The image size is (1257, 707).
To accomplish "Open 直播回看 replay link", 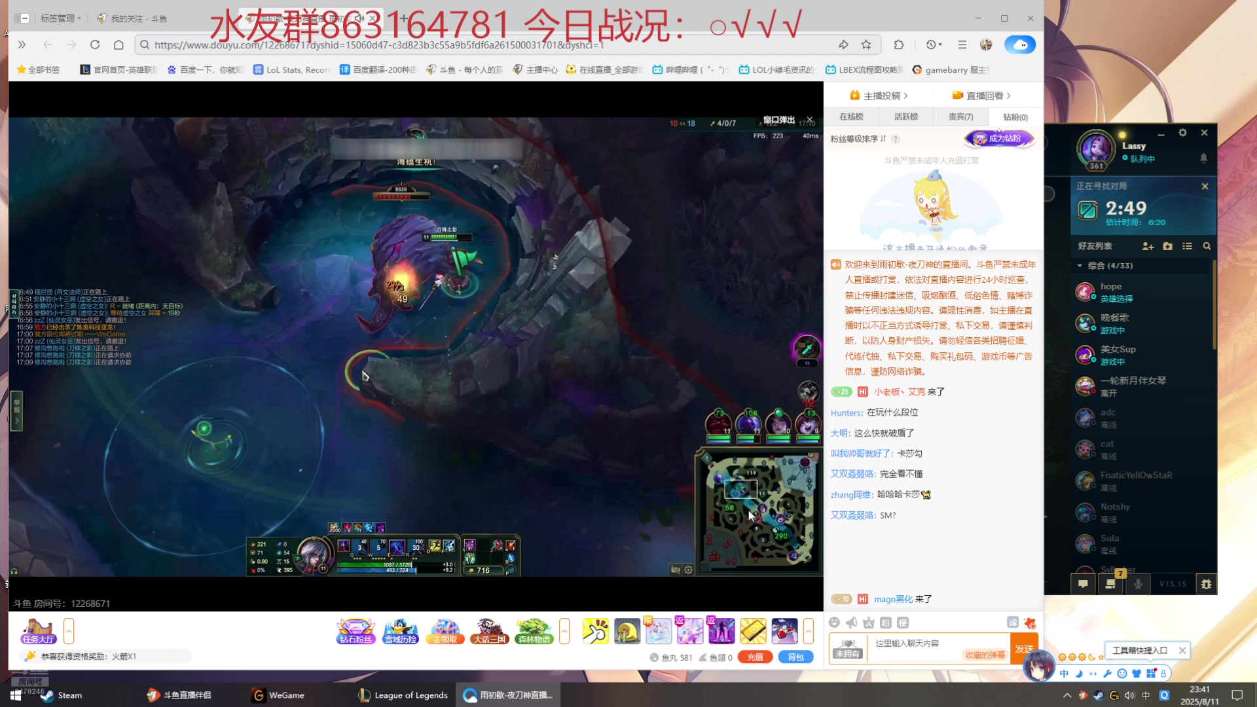I will (x=981, y=96).
